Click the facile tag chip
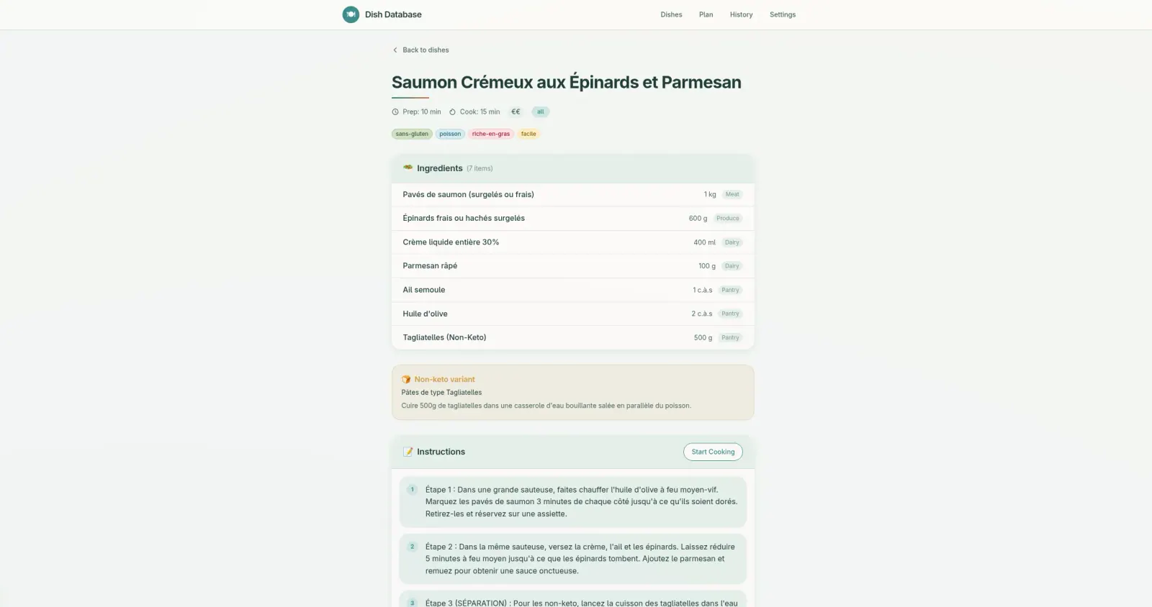Image resolution: width=1152 pixels, height=607 pixels. click(528, 134)
